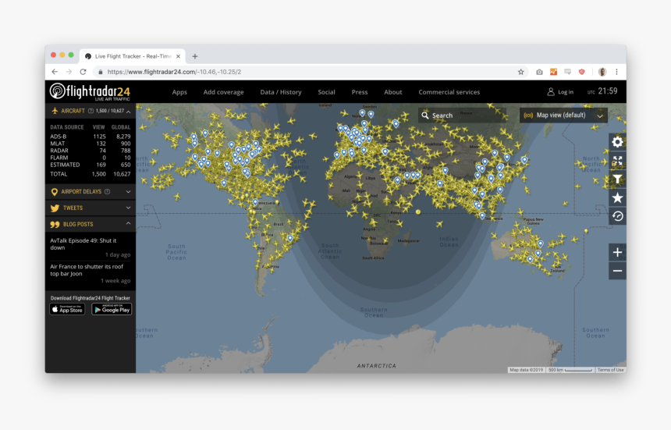Collapse the Aircraft panel

[129, 112]
